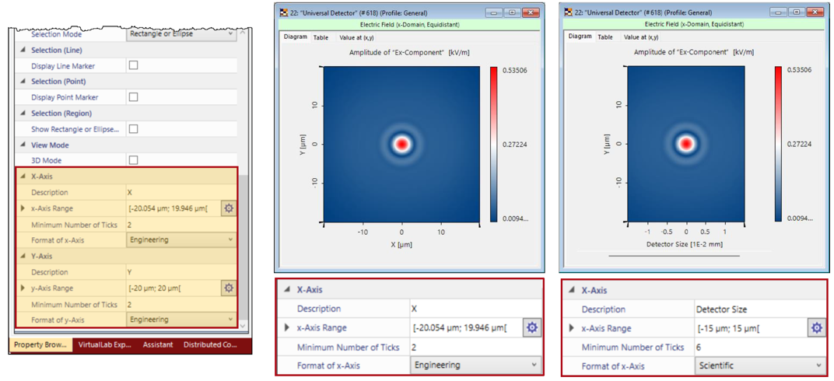Edit Y-Axis Description field in Property Browser
Image resolution: width=834 pixels, height=381 pixels.
click(181, 272)
